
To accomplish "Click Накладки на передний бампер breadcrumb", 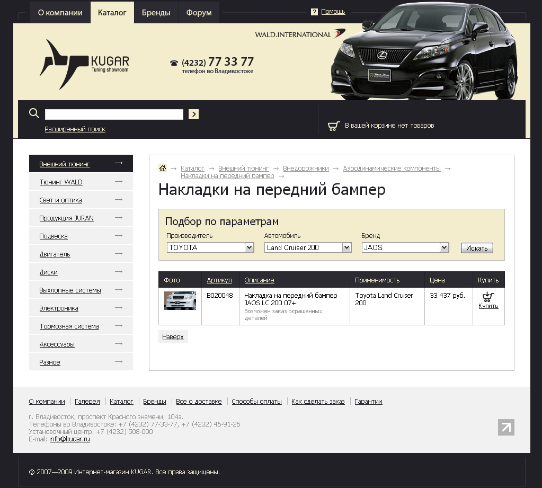I will [227, 175].
